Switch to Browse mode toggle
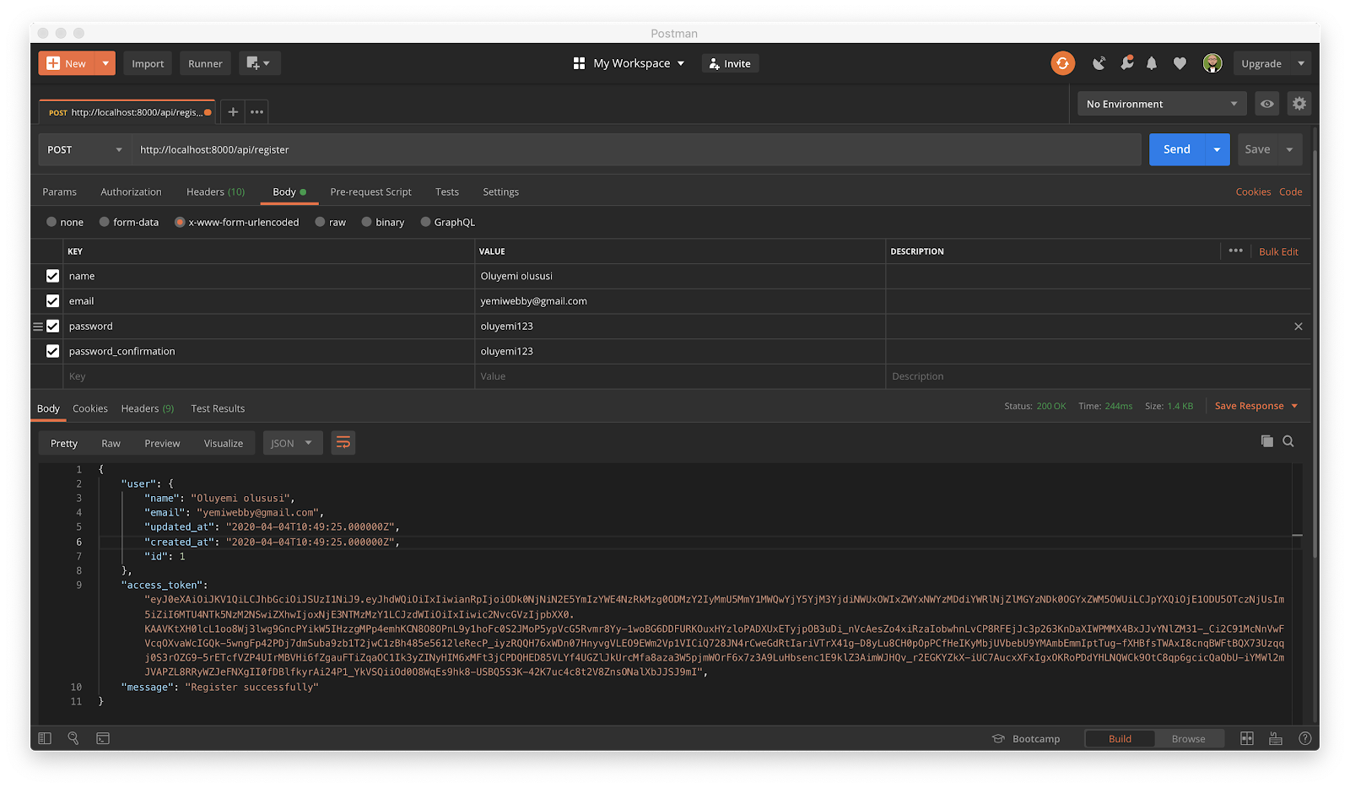Viewport: 1350px width, 788px height. 1188,739
